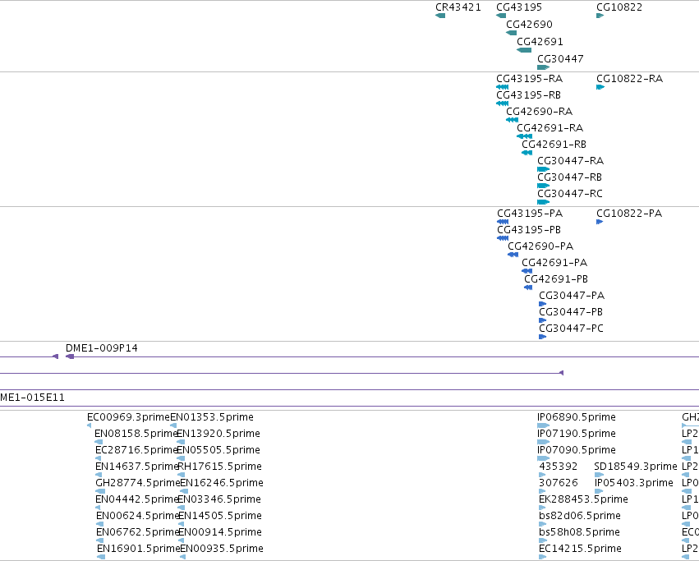Click the IP05403.3prime label
Image resolution: width=699 pixels, height=561 pixels.
[634, 483]
